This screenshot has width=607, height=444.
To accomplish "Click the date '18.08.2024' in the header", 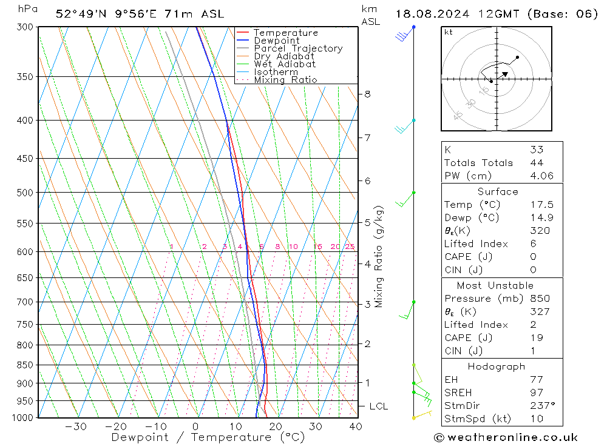I will (432, 14).
